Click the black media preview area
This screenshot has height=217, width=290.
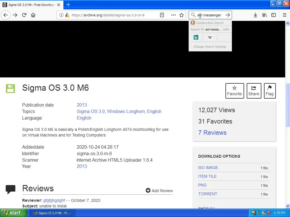[x=142, y=49]
